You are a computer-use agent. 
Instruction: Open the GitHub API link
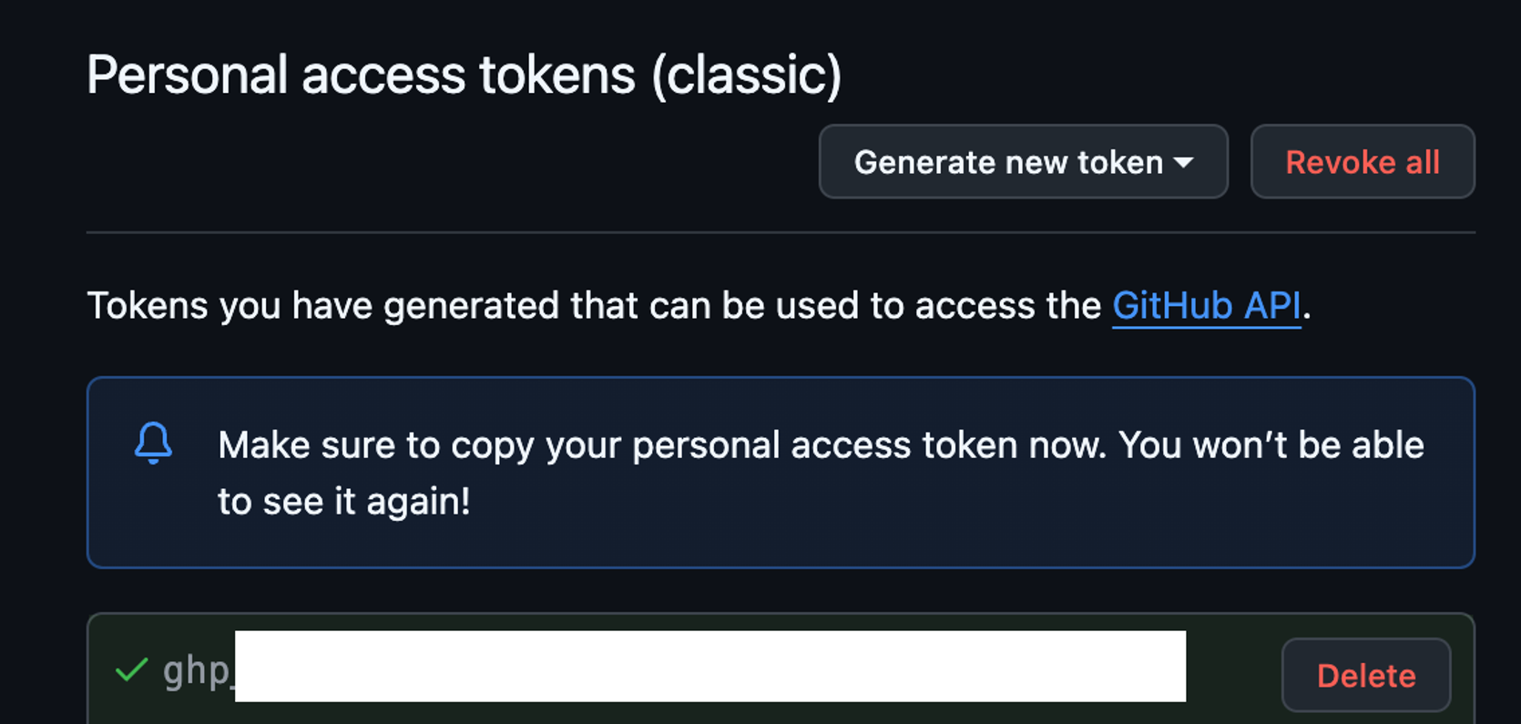click(1206, 305)
